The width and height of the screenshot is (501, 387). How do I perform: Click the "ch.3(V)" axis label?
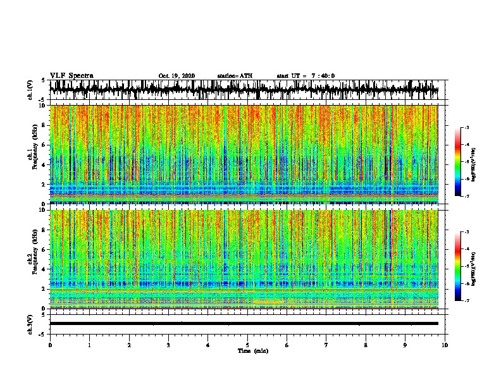[x=30, y=324]
